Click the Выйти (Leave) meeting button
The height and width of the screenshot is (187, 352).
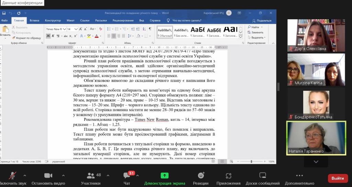point(338,178)
